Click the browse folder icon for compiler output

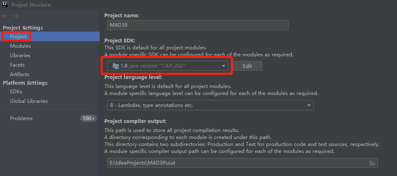click(x=372, y=163)
